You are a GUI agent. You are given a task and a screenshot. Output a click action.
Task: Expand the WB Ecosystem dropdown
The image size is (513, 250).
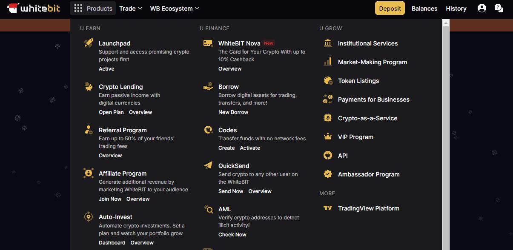click(175, 9)
